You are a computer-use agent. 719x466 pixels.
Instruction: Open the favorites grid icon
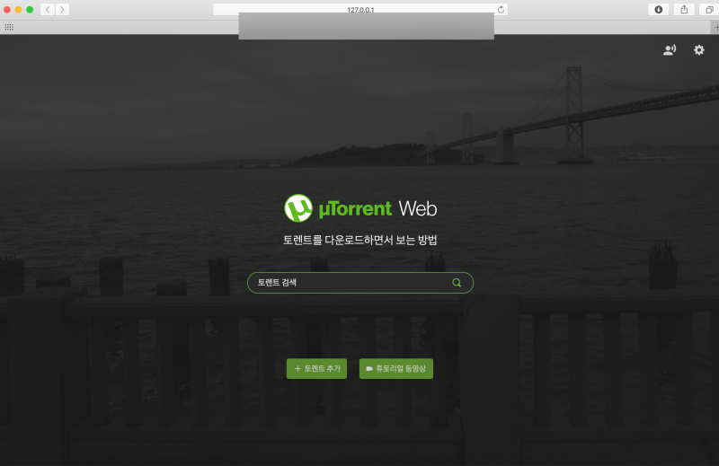pyautogui.click(x=9, y=28)
